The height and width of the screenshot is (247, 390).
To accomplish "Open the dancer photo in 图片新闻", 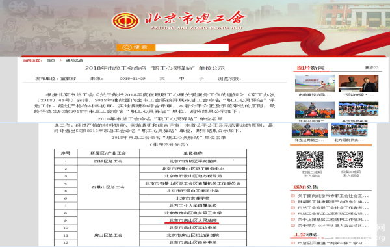I will pos(315,84).
